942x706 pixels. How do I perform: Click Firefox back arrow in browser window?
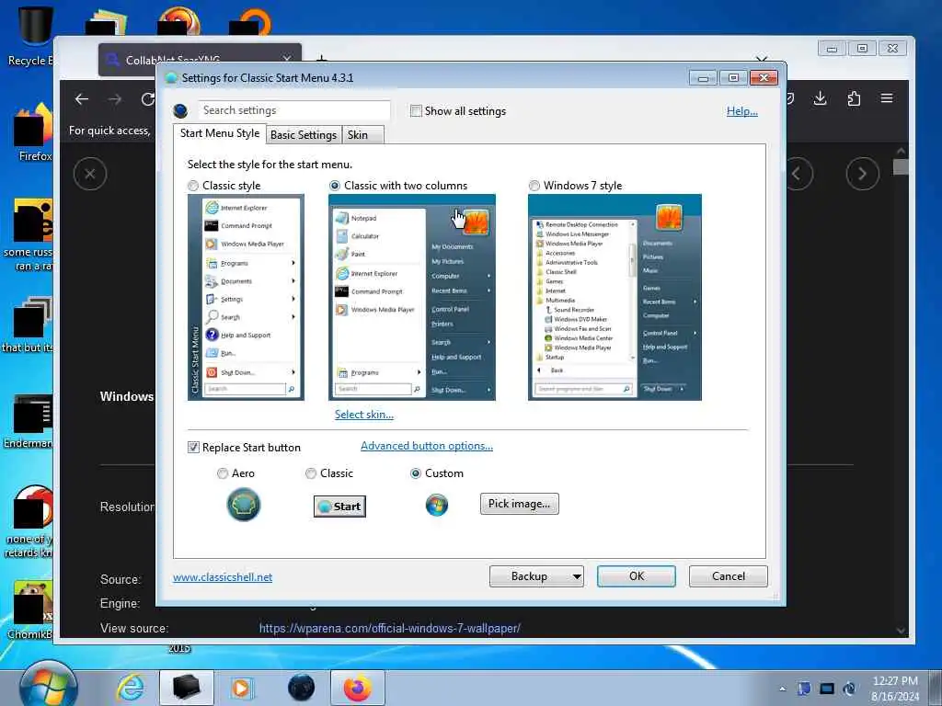[82, 99]
